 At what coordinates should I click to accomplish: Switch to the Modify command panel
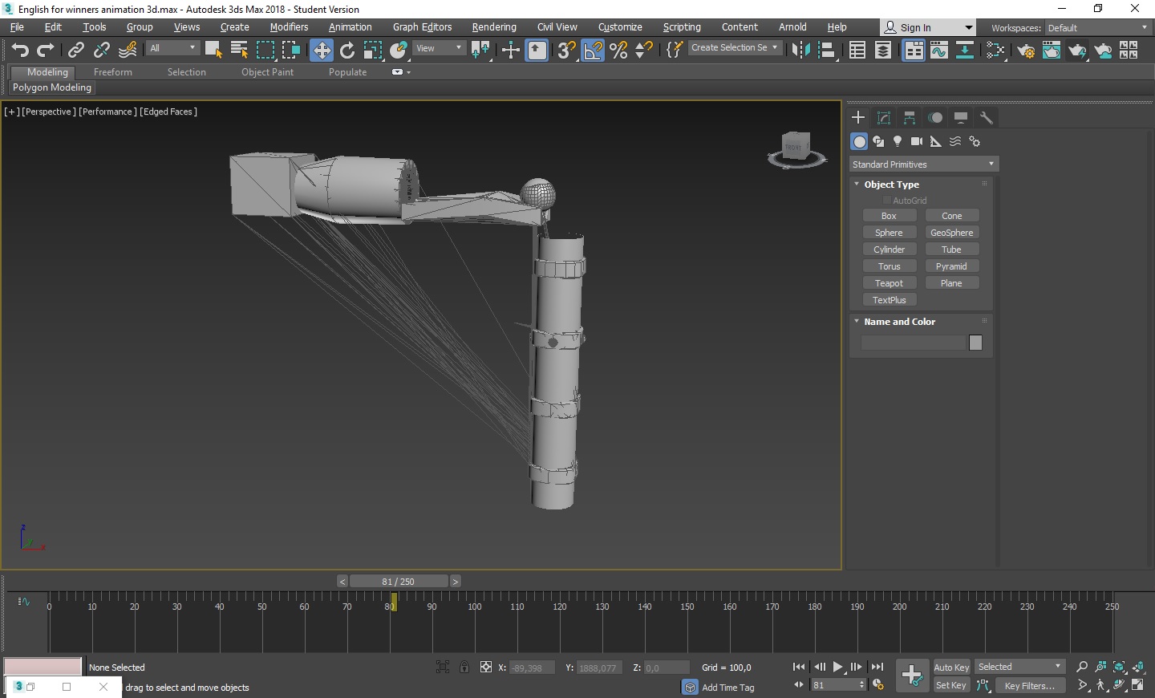(x=884, y=118)
